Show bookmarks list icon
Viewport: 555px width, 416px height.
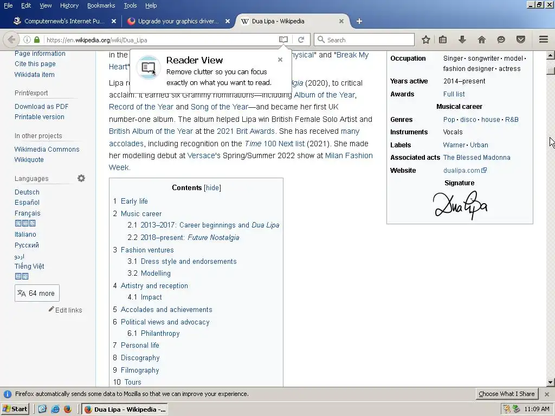point(443,40)
